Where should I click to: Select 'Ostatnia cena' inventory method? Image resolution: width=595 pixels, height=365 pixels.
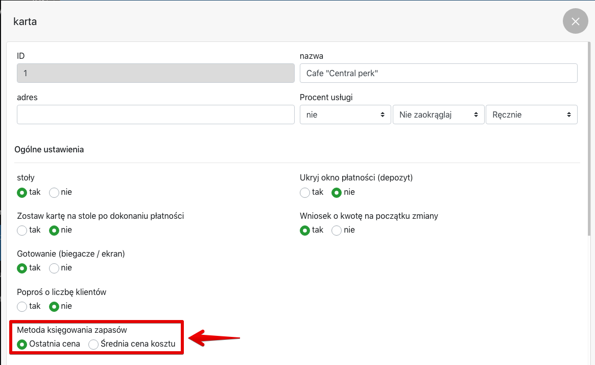[22, 345]
